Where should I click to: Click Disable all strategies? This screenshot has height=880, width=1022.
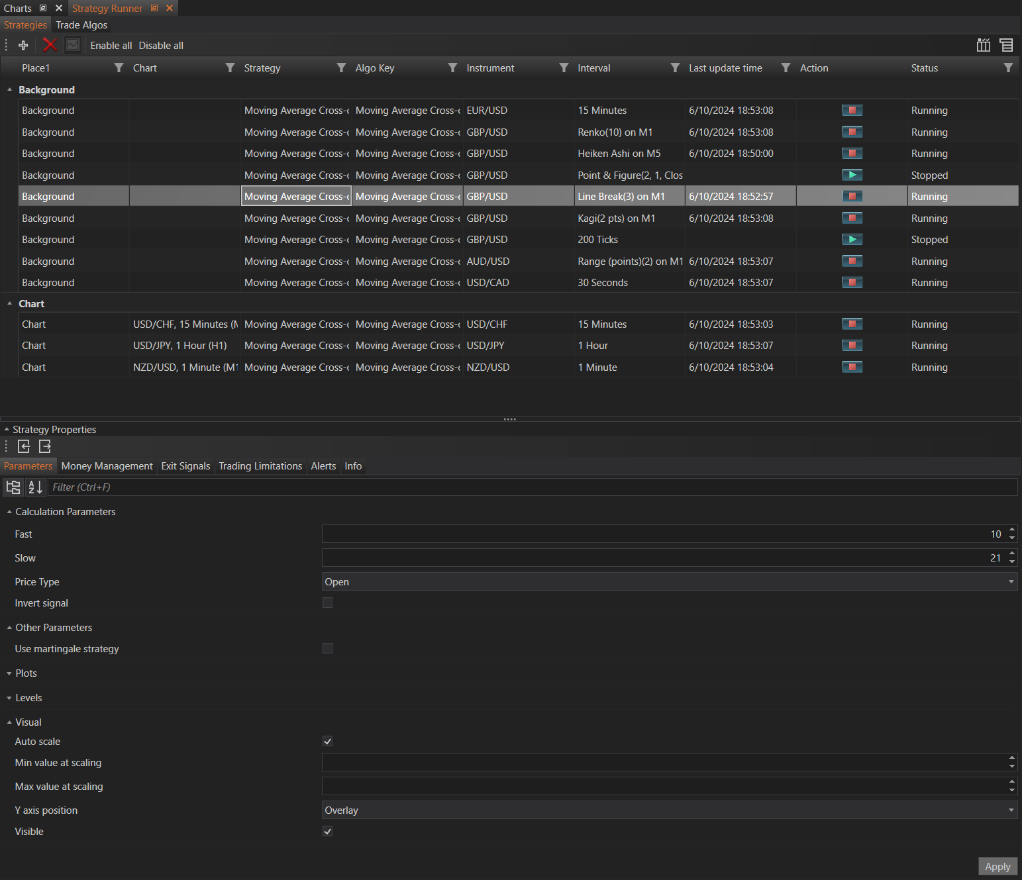point(161,46)
